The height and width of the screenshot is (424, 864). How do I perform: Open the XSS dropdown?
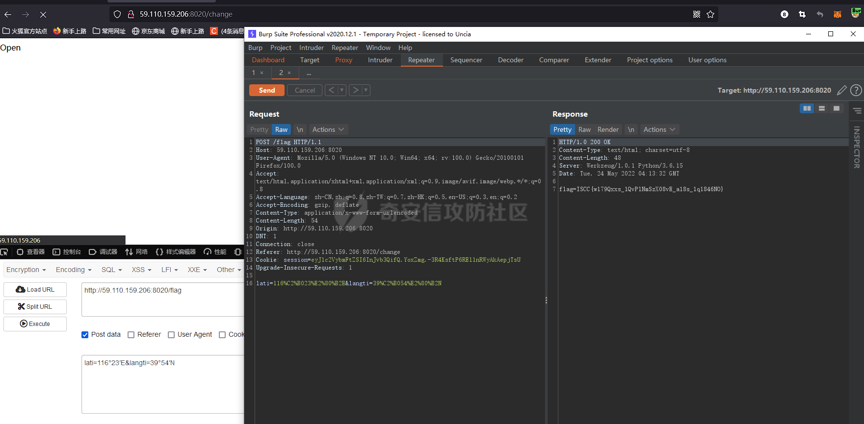[x=142, y=270]
